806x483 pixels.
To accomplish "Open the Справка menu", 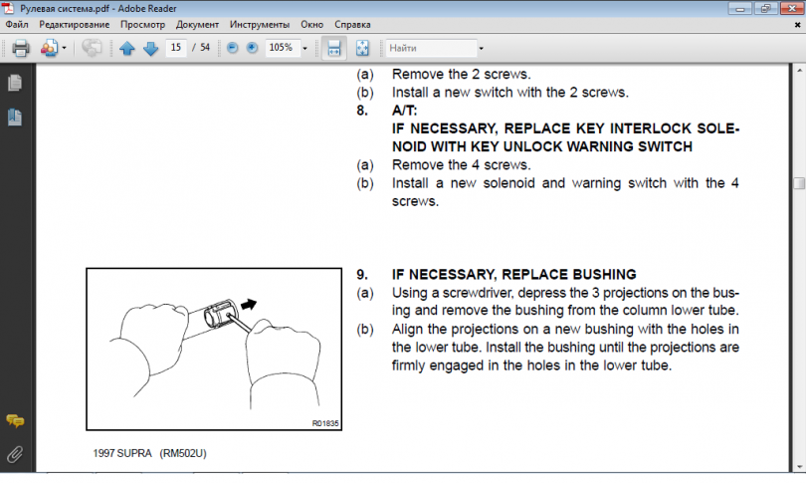I will point(352,24).
